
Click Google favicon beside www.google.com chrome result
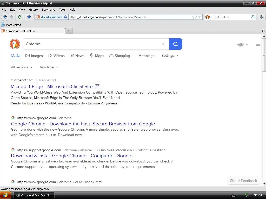pyautogui.click(x=13, y=118)
